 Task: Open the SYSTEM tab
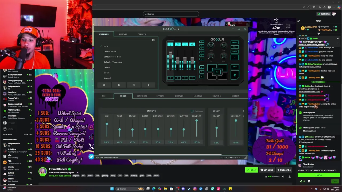pos(235,96)
